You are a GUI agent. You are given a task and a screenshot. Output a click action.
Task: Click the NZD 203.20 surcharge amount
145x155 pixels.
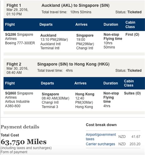click(x=129, y=144)
